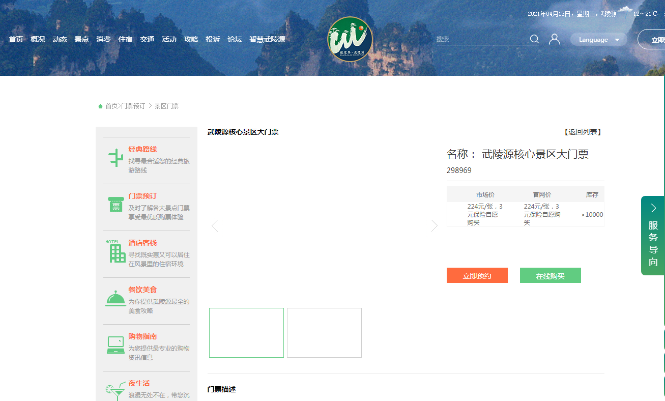Image resolution: width=665 pixels, height=401 pixels.
Task: Click the ticket number 298969
Action: pyautogui.click(x=459, y=170)
